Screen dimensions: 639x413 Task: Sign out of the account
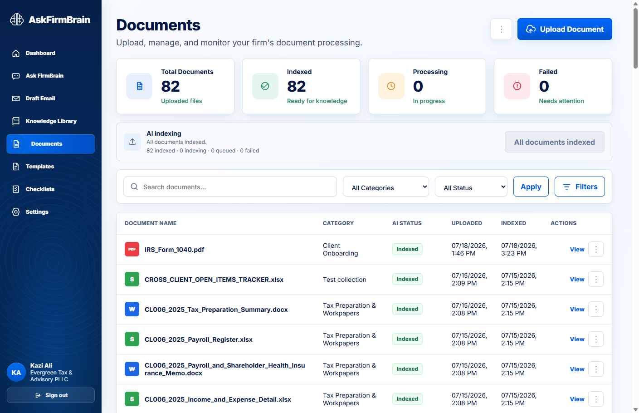point(51,395)
